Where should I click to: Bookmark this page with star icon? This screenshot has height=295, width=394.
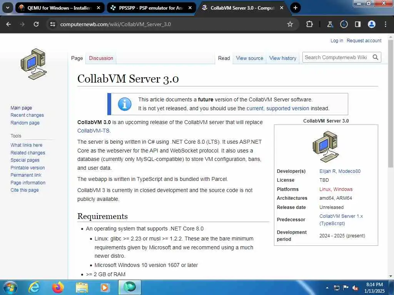click(x=290, y=24)
